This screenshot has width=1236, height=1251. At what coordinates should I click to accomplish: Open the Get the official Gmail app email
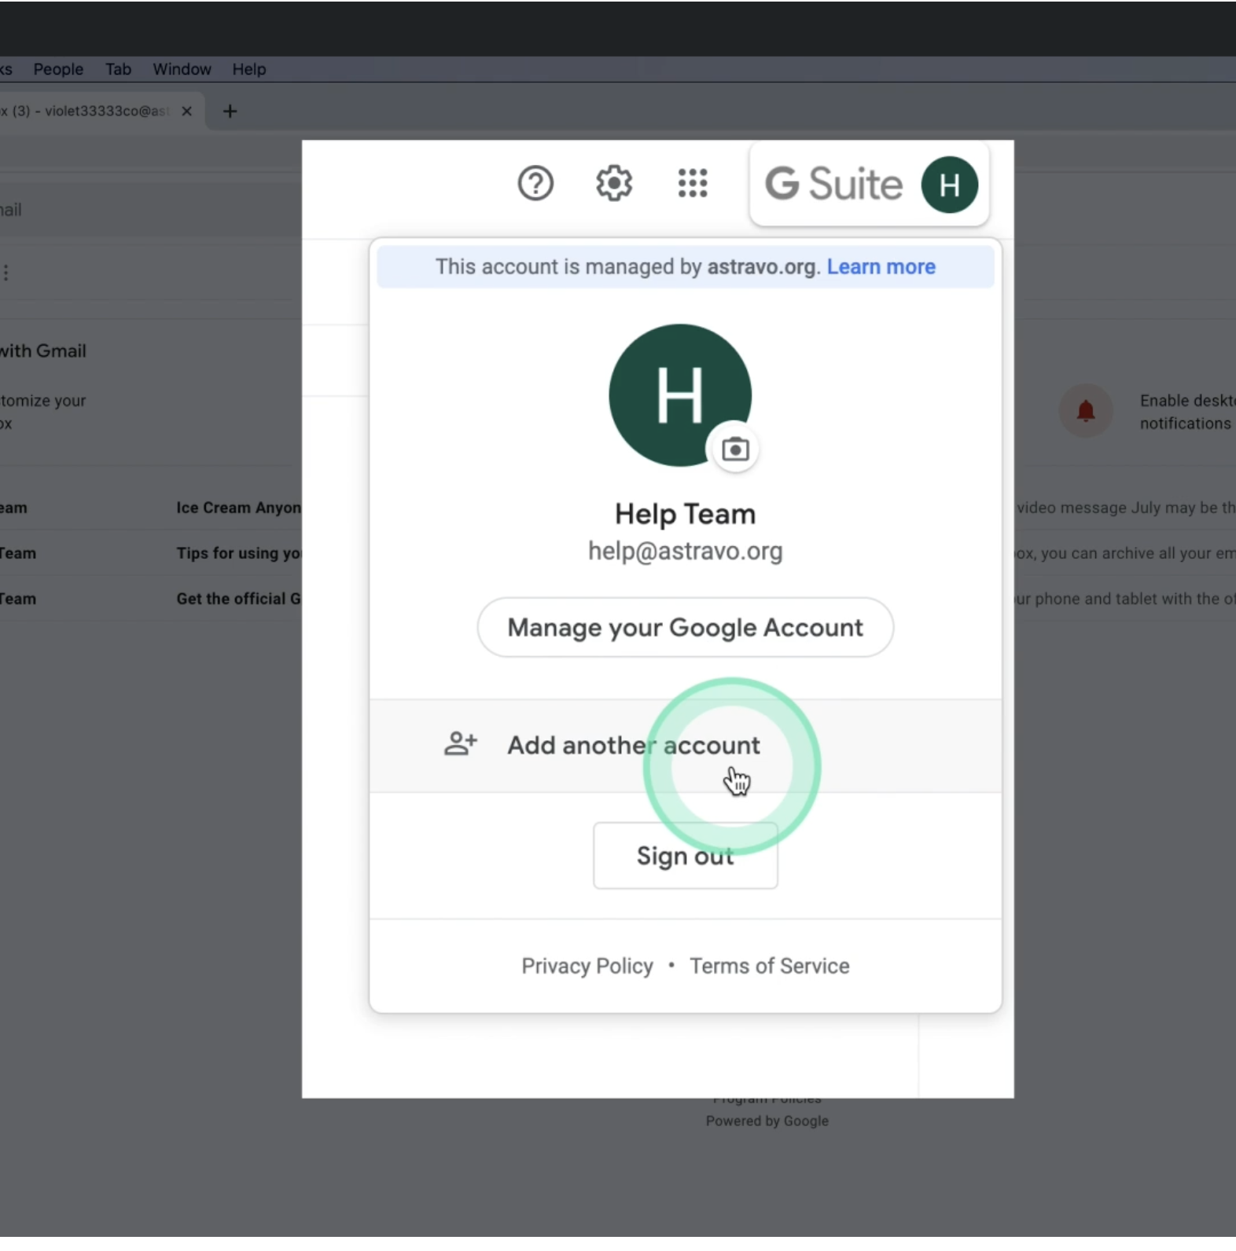pos(238,599)
